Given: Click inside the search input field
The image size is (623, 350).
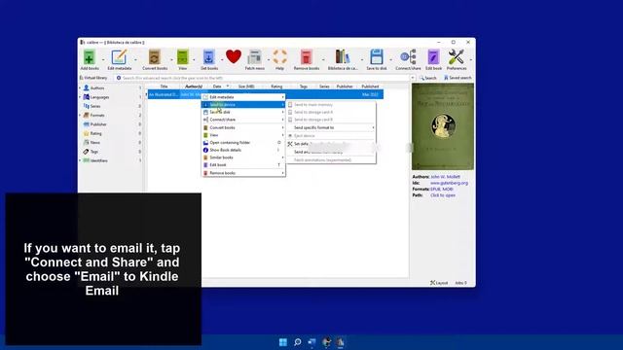Looking at the screenshot, I should pyautogui.click(x=266, y=78).
